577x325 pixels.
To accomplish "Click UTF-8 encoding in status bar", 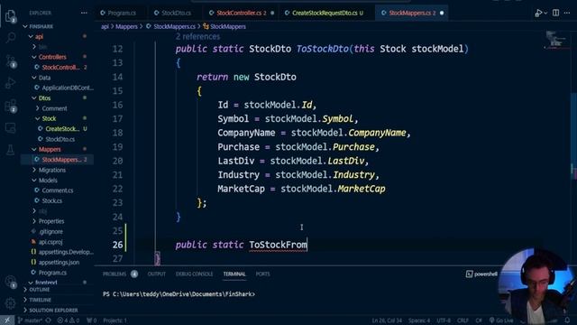I will (x=444, y=320).
